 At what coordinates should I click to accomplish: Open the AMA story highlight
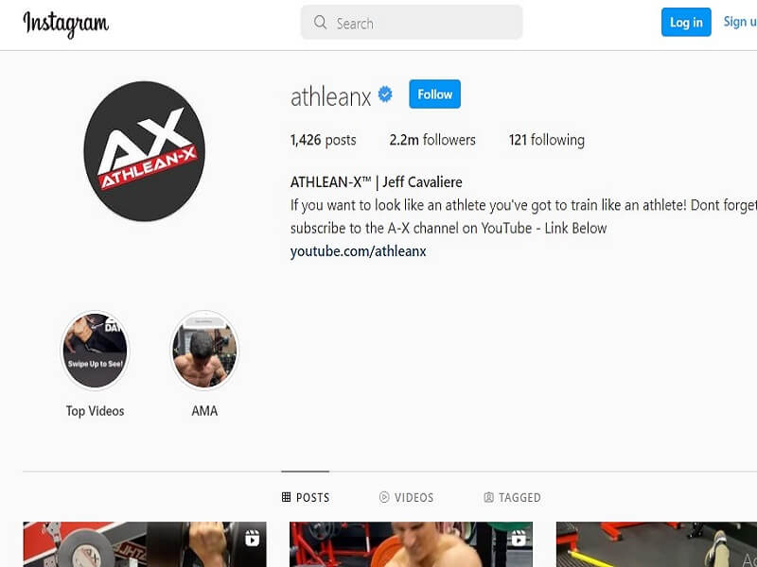pyautogui.click(x=204, y=351)
